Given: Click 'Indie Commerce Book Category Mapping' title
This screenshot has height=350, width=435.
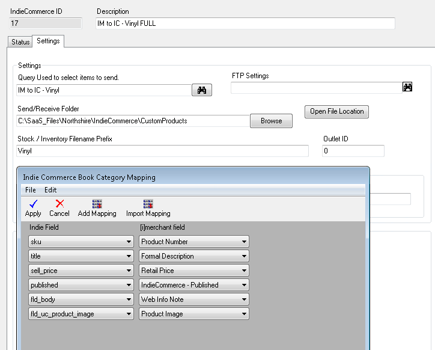Looking at the screenshot, I should (x=89, y=177).
